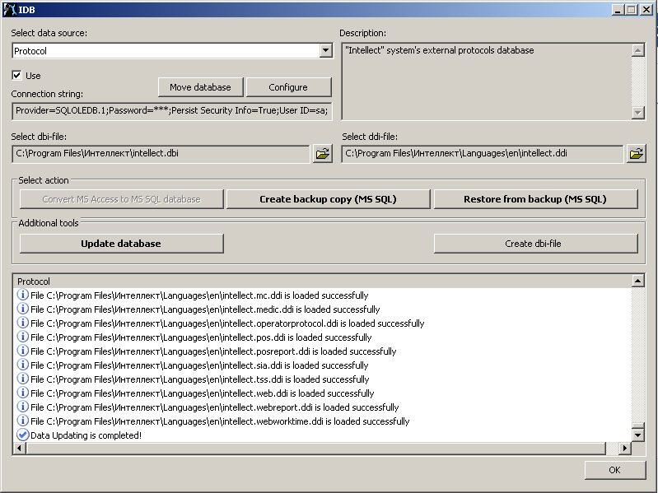Confirm with the OK button
The image size is (658, 493).
pos(614,470)
